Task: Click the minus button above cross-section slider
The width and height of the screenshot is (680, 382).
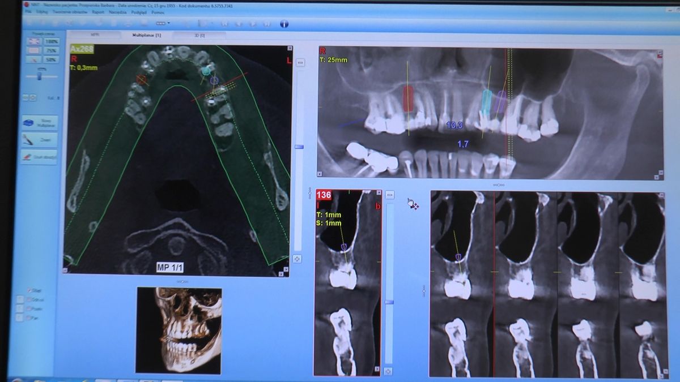Action: [389, 195]
